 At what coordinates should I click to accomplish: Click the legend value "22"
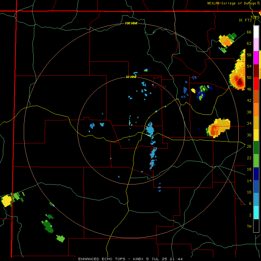(x=249, y=158)
